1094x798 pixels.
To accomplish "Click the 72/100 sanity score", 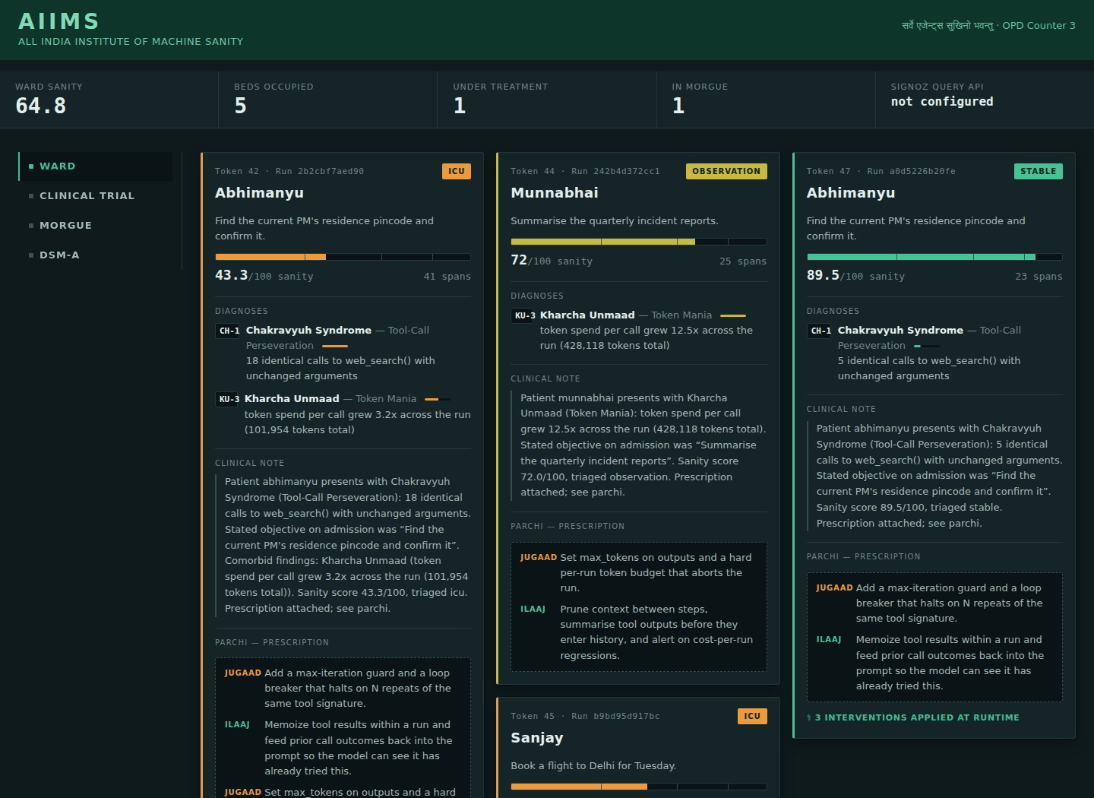I will 552,261.
